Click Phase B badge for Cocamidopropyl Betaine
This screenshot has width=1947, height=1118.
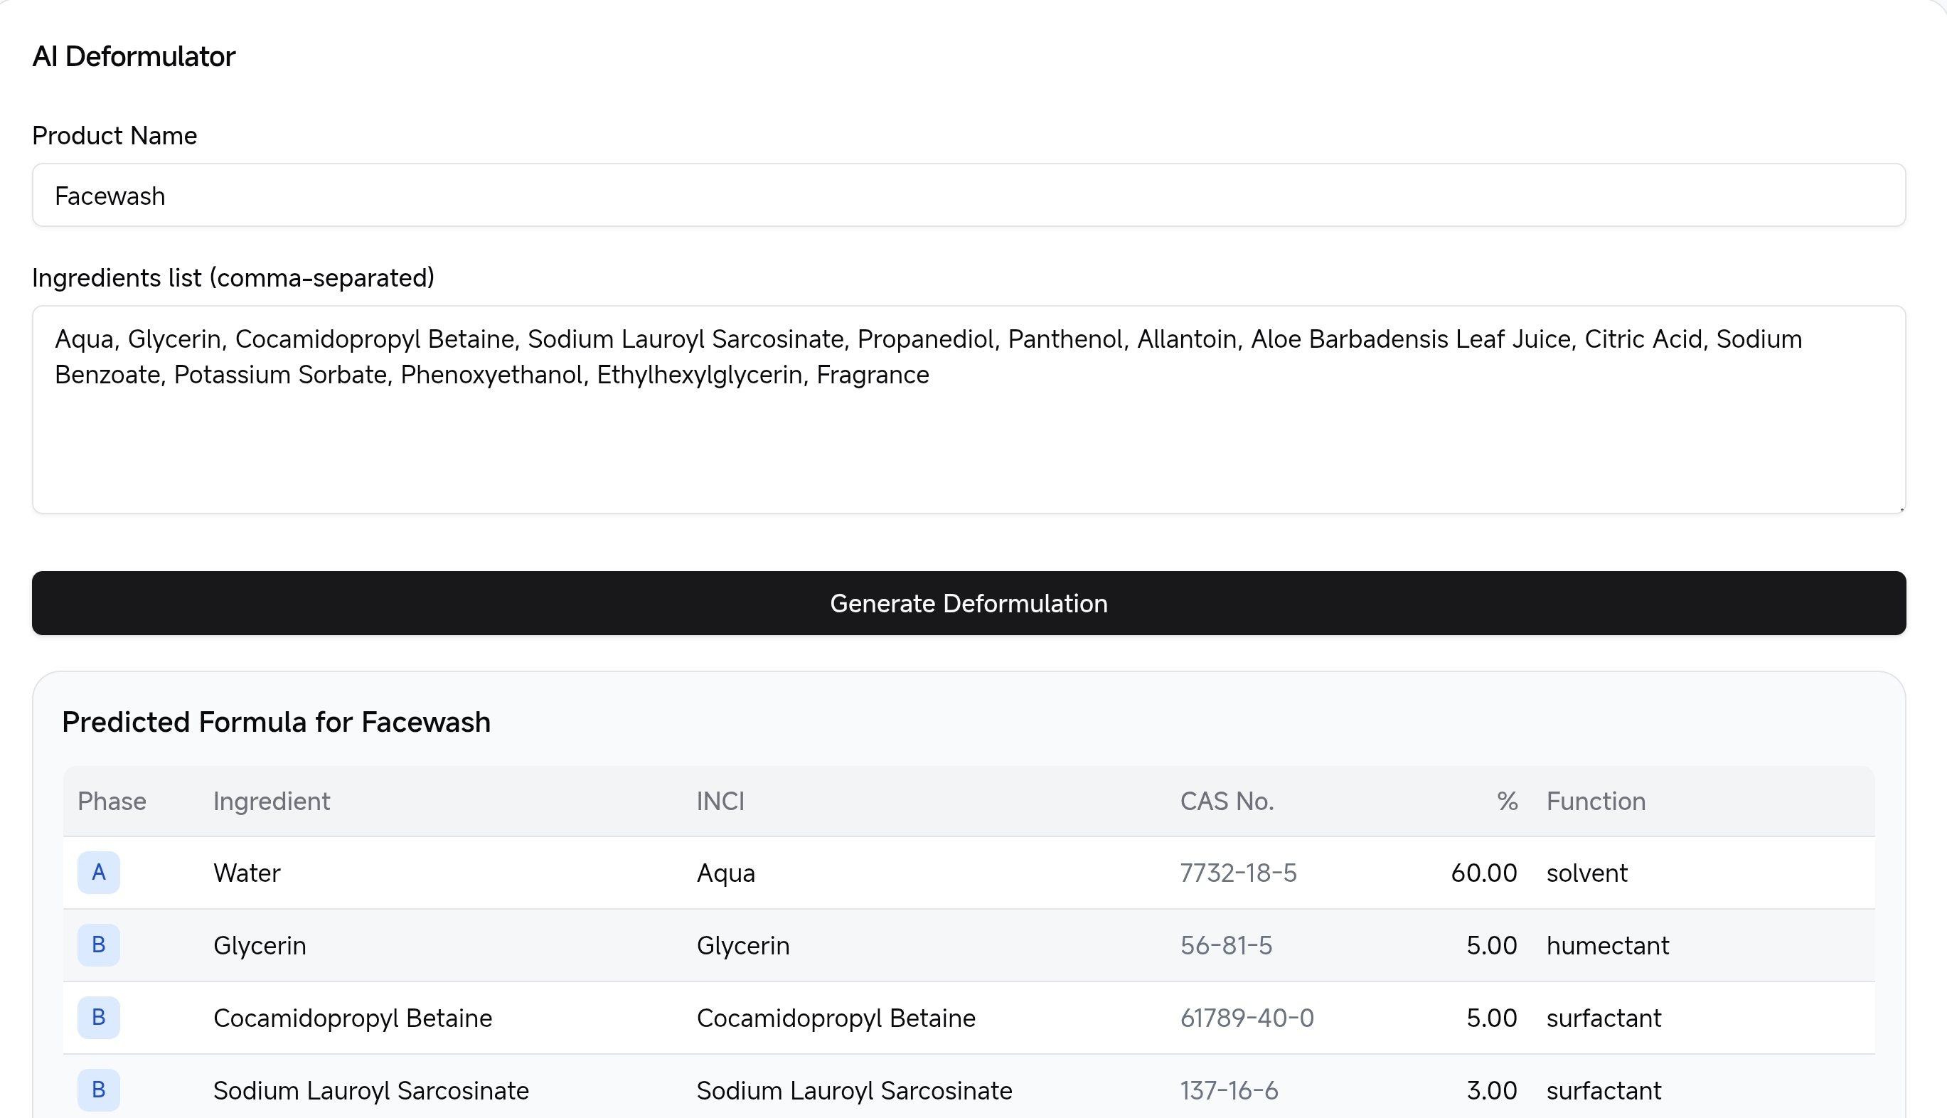click(98, 1018)
